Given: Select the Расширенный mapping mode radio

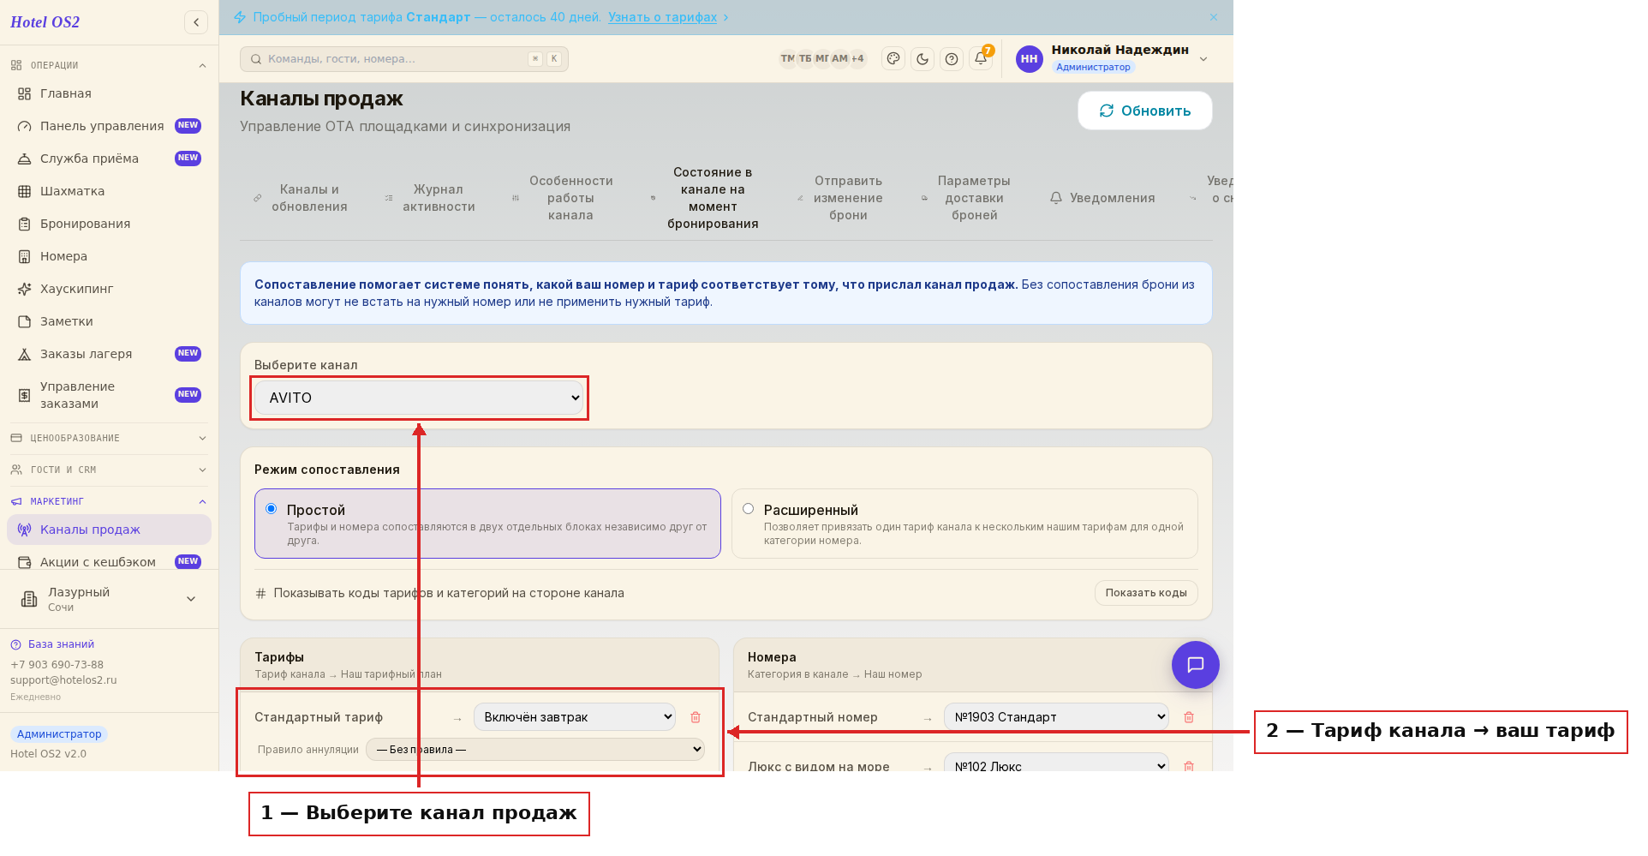Looking at the screenshot, I should pyautogui.click(x=749, y=509).
